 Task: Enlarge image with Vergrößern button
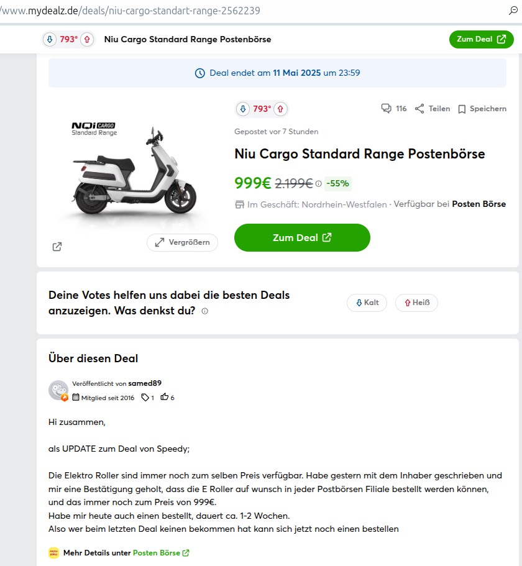tap(182, 242)
